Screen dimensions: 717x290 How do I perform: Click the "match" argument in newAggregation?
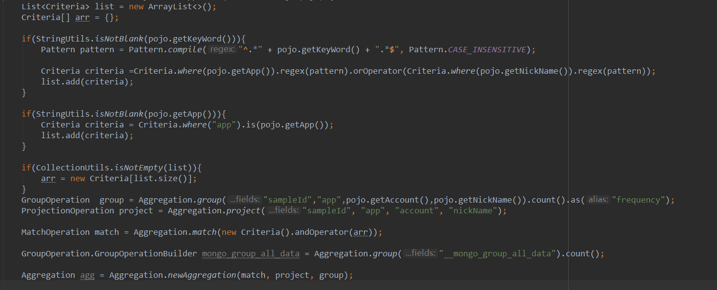click(253, 275)
